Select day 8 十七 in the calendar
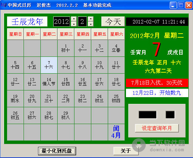The height and width of the screenshot is (158, 193). coord(66,65)
